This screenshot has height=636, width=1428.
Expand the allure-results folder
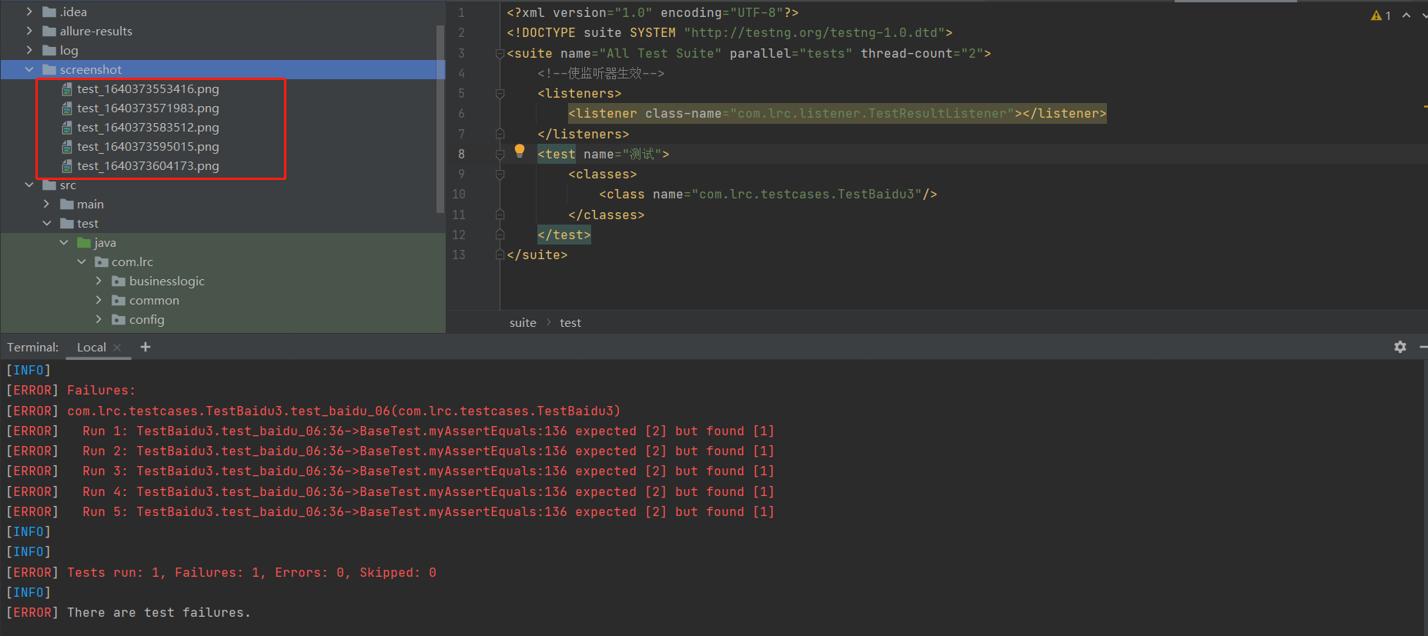point(29,31)
